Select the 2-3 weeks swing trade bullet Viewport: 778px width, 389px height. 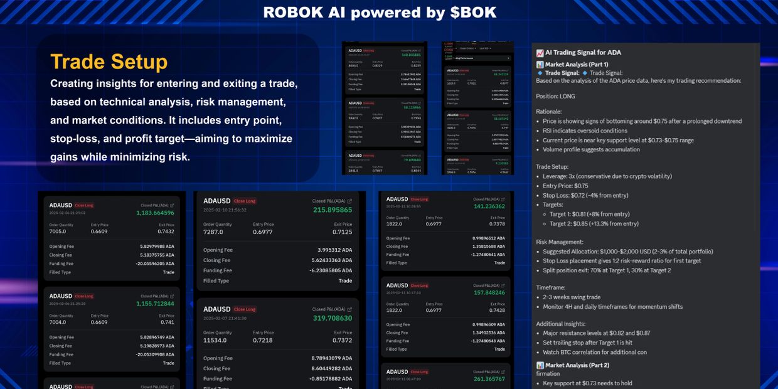(x=572, y=297)
